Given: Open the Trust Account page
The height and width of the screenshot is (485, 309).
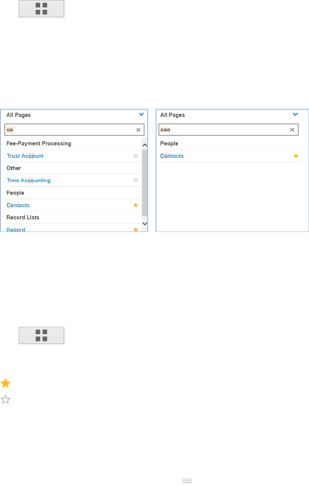Looking at the screenshot, I should coord(25,156).
